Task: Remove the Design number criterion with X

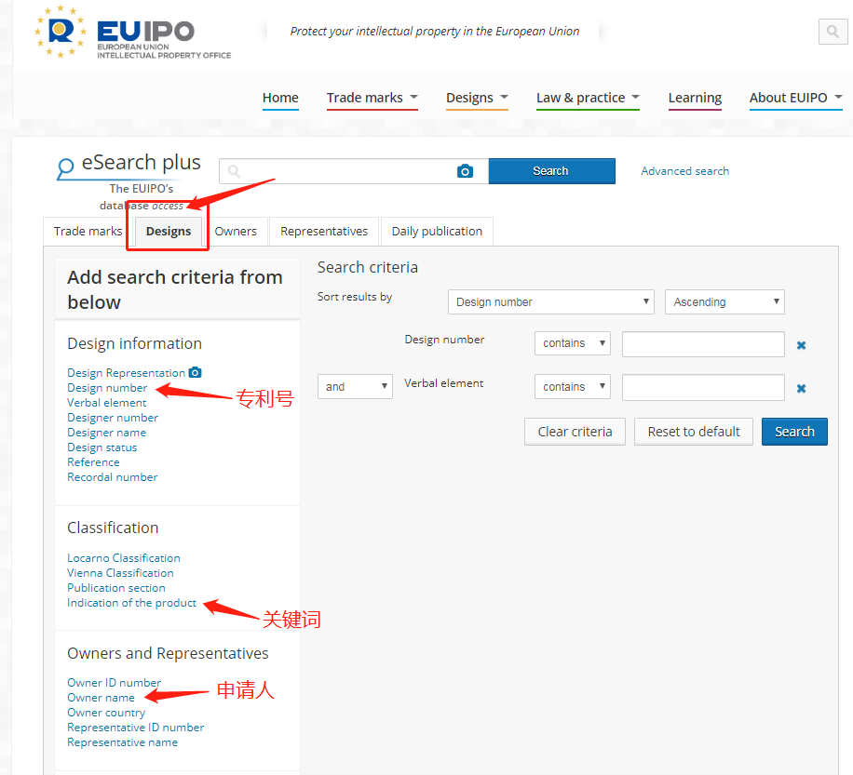Action: pos(801,345)
